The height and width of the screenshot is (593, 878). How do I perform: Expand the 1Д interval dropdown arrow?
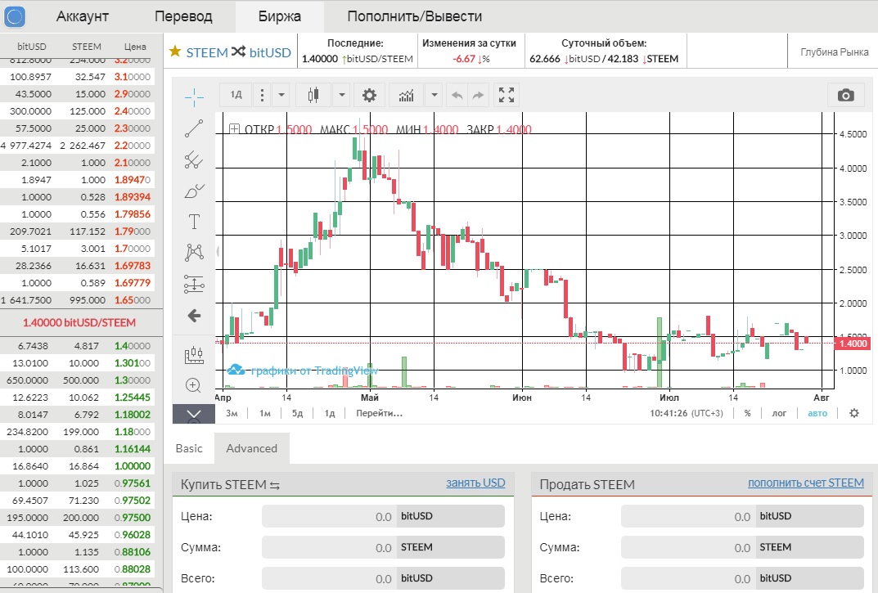click(281, 95)
